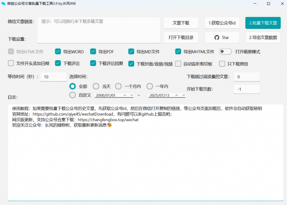Uncheck 导出WORD checkbox
Image resolution: width=287 pixels, height=205 pixels.
coord(58,52)
